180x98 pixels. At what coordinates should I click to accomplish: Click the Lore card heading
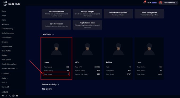point(138,62)
